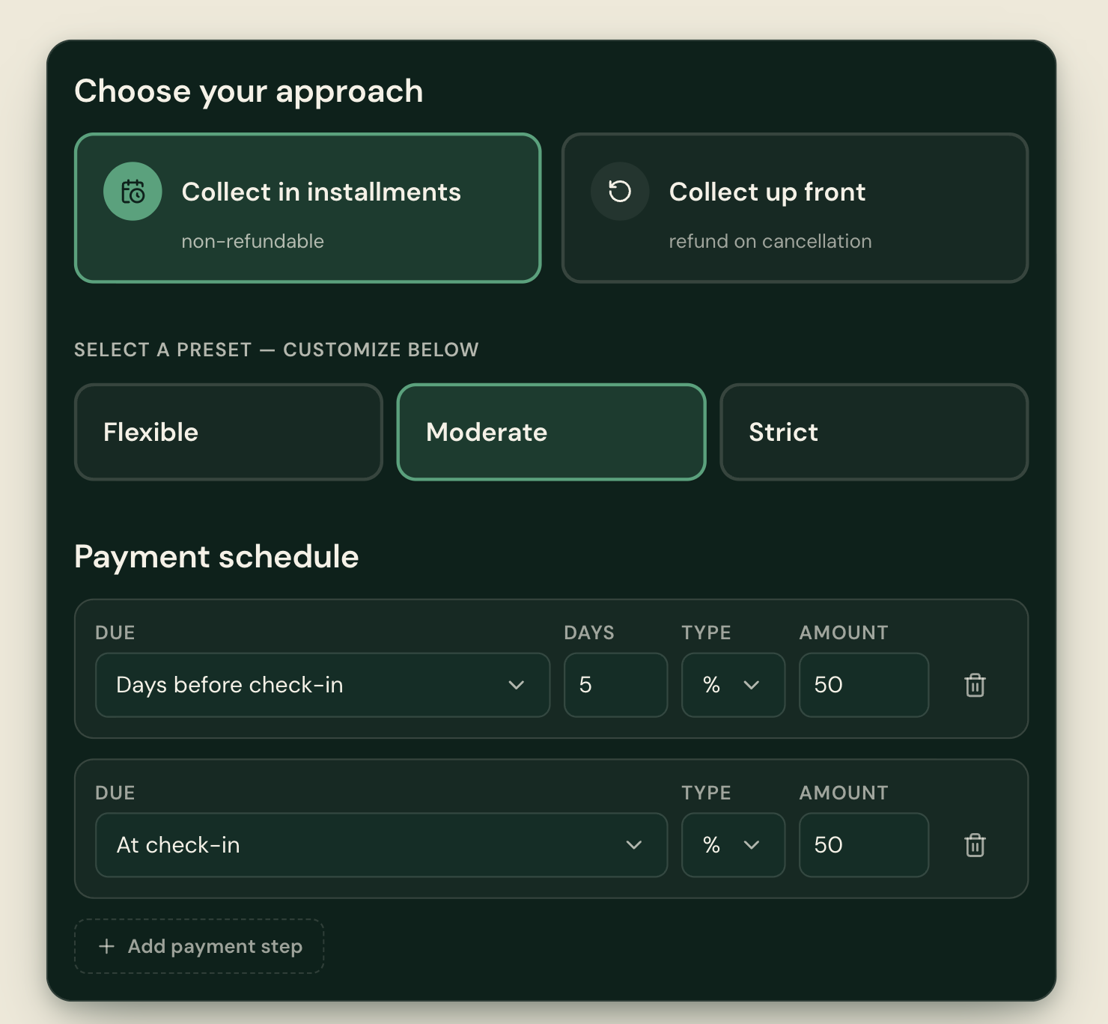Choose the Moderate preset
The width and height of the screenshot is (1108, 1024).
[x=551, y=432]
